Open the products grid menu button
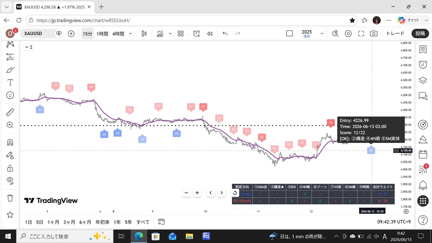Image resolution: width=432 pixels, height=243 pixels. point(423,201)
